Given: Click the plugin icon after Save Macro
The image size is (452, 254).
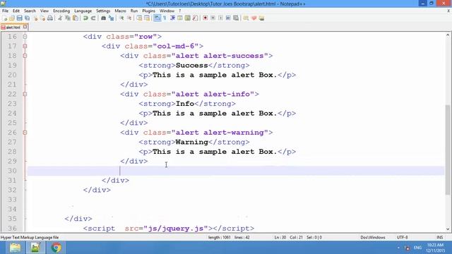Looking at the screenshot, I should click(x=246, y=18).
